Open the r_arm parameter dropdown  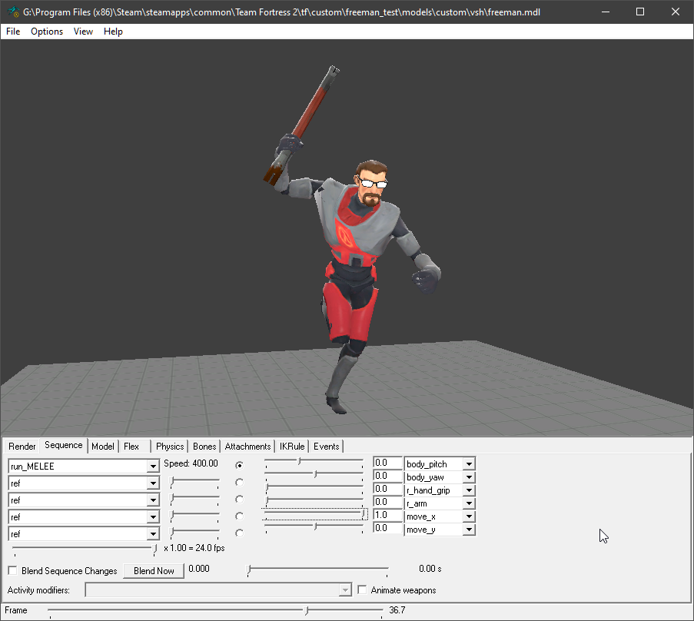click(x=469, y=503)
